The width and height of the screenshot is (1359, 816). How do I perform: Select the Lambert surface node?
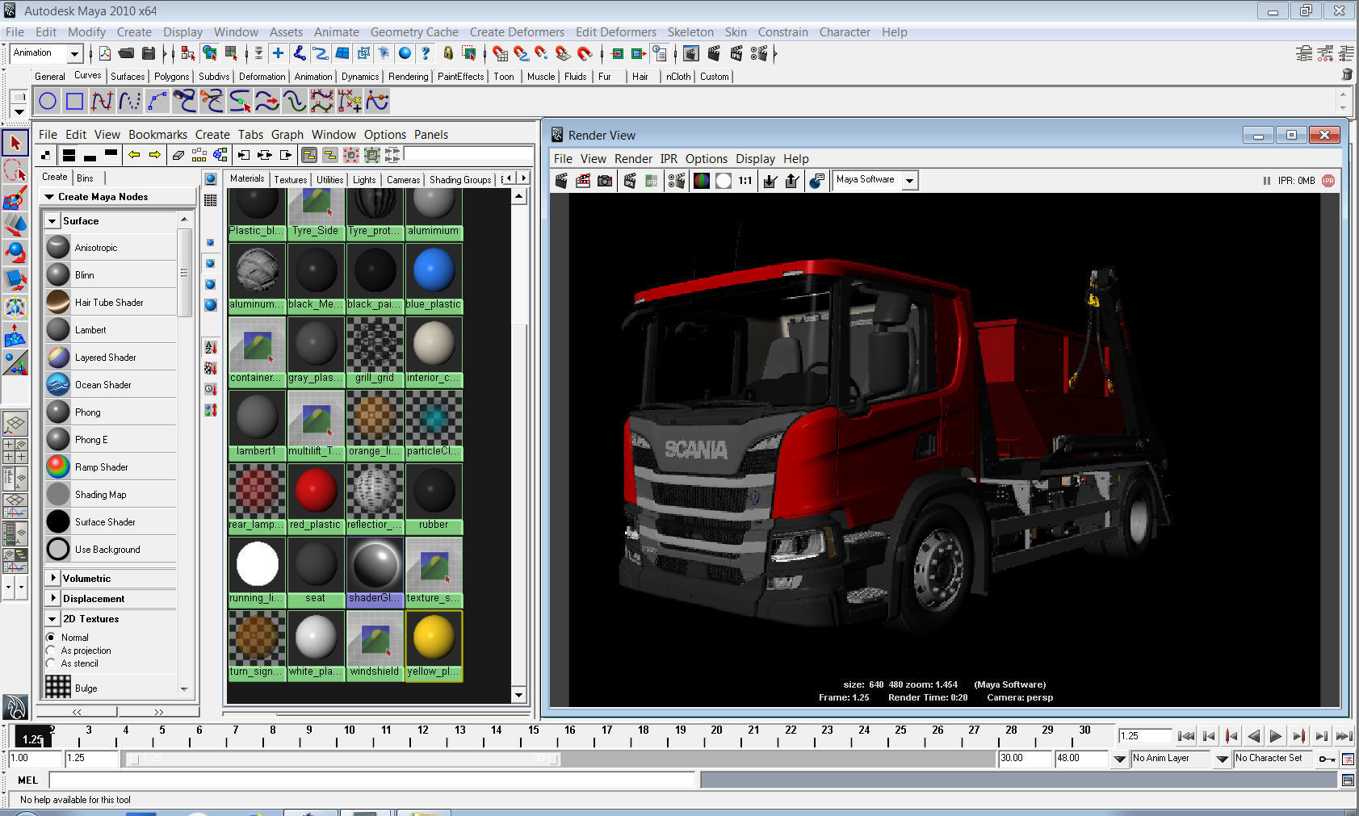click(x=111, y=329)
